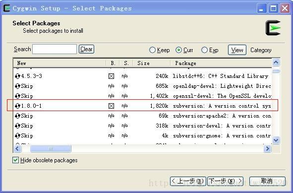Click the Package column header
This screenshot has width=293, height=193.
pos(221,63)
